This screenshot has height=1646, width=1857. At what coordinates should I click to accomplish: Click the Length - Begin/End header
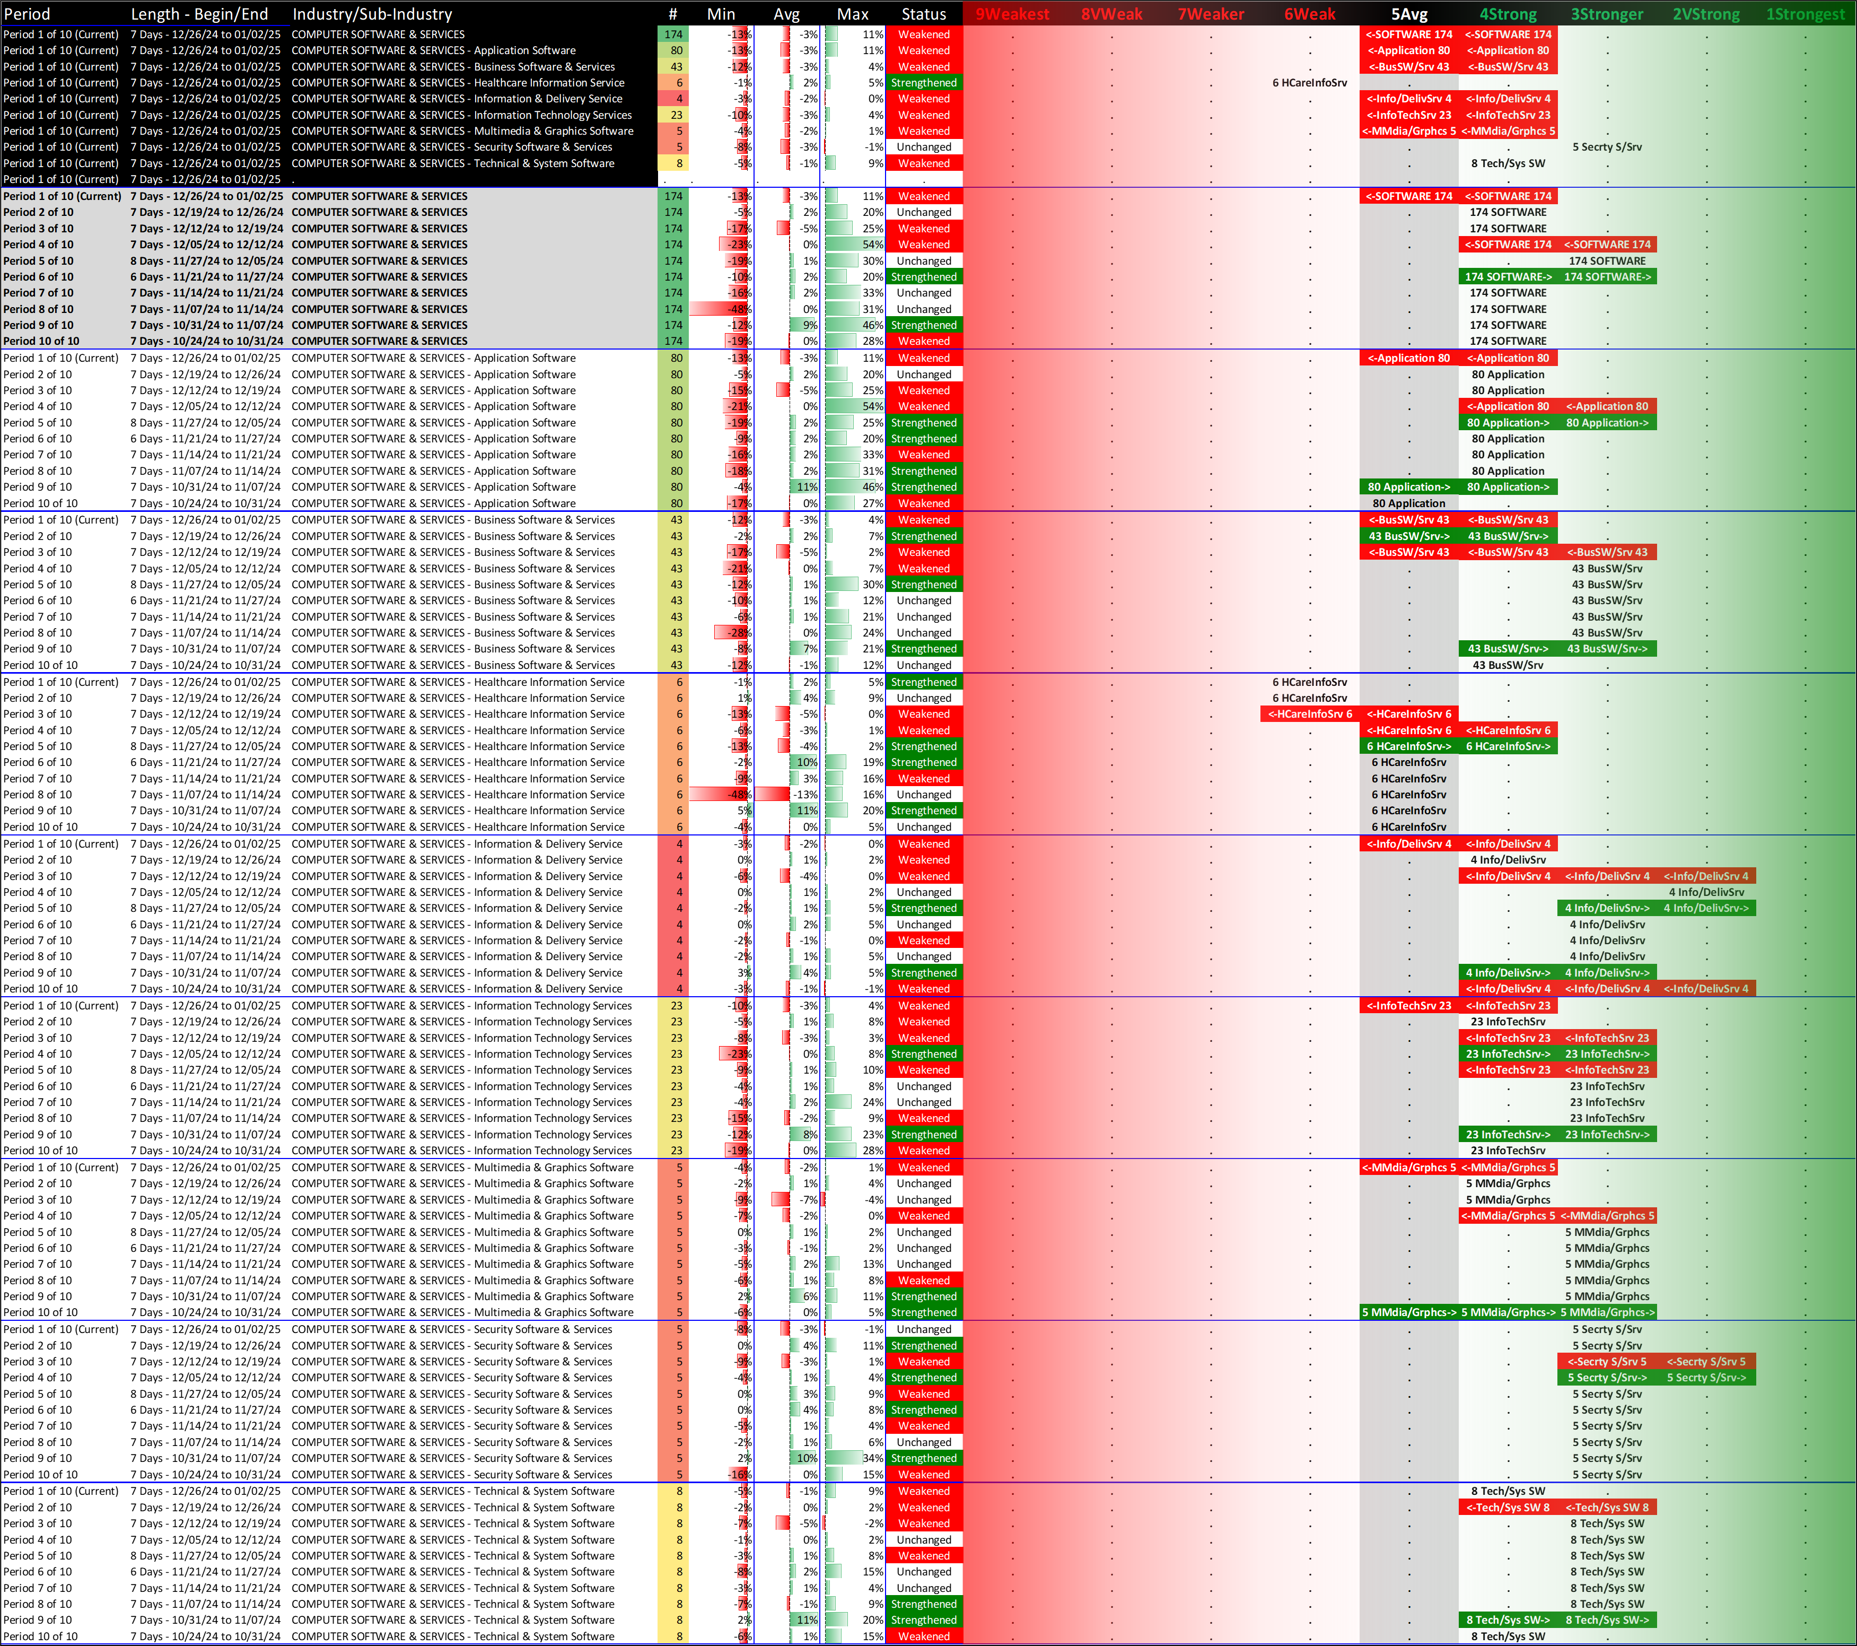click(199, 14)
